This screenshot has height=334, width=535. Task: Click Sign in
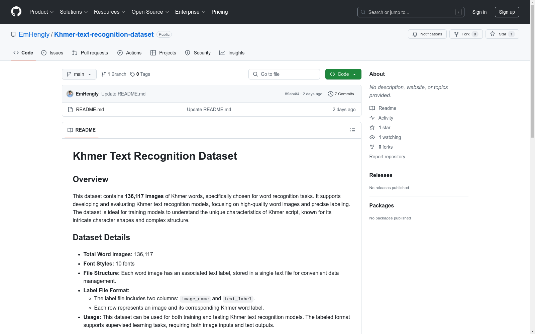coord(479,12)
